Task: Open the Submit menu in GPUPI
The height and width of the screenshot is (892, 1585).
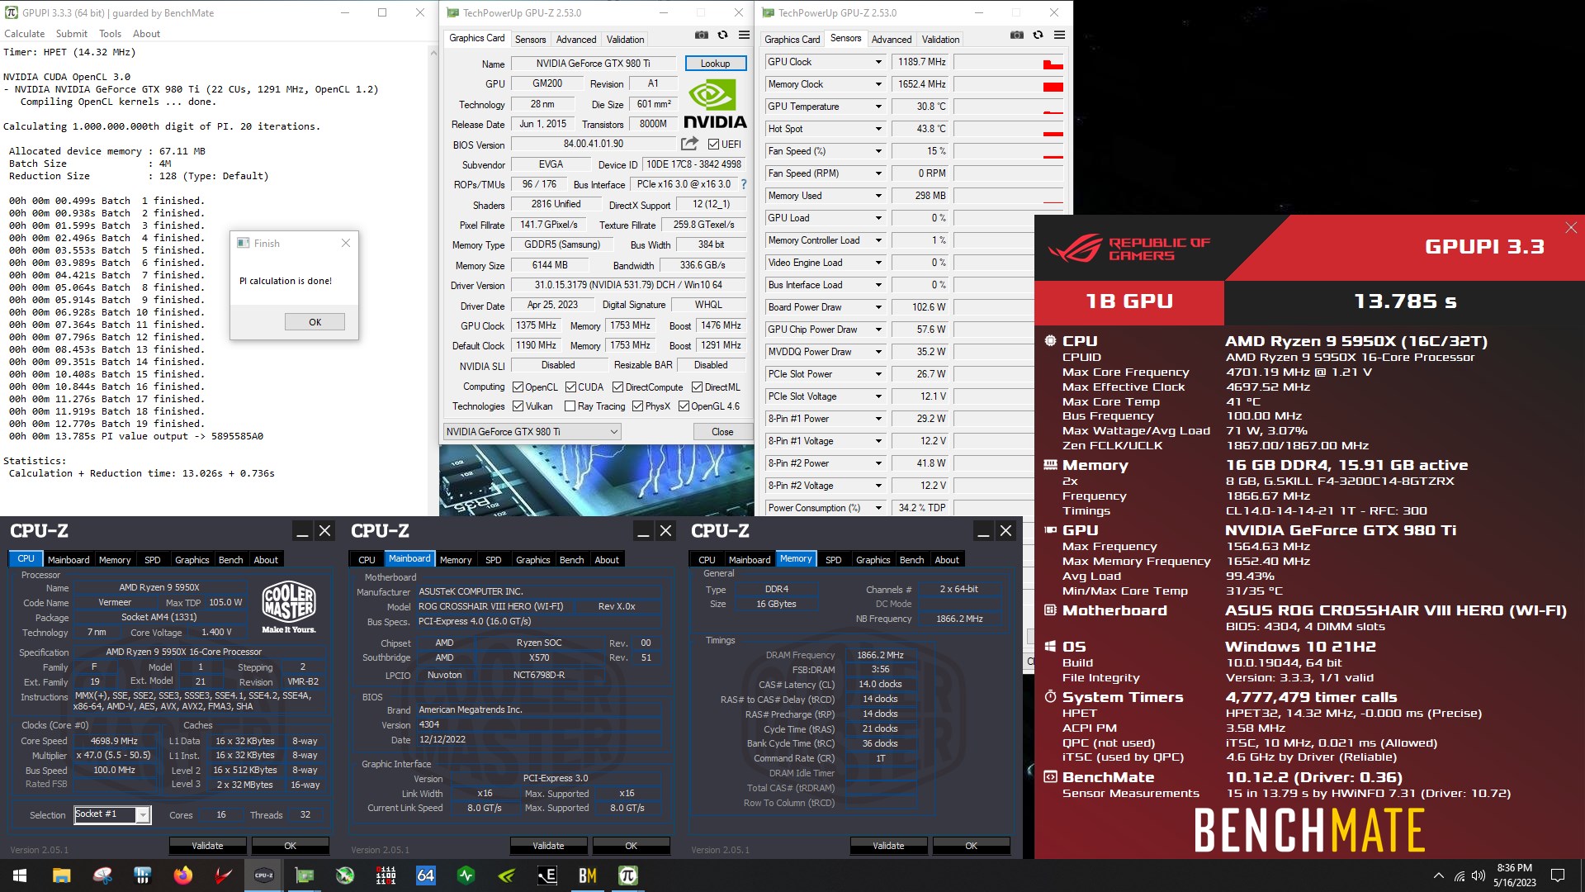Action: coord(72,34)
